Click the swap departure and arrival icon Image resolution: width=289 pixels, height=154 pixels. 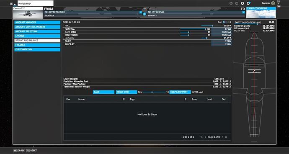(x=144, y=14)
